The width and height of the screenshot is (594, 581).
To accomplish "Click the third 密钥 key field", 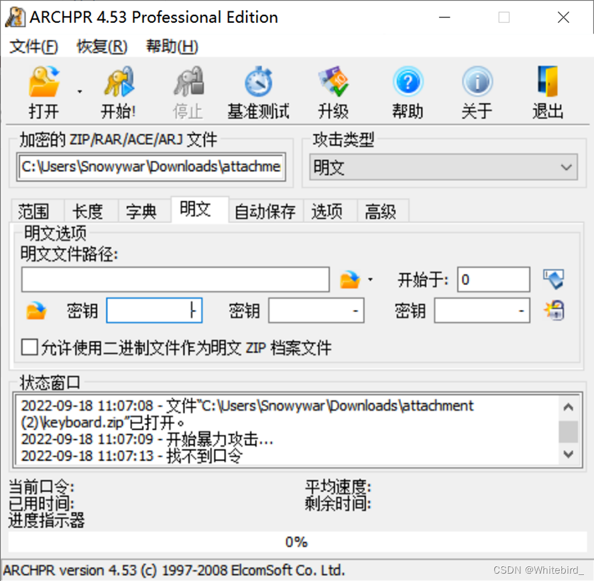I will [482, 311].
